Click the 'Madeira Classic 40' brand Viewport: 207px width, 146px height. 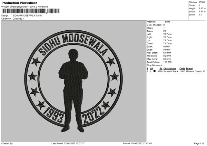196,71
